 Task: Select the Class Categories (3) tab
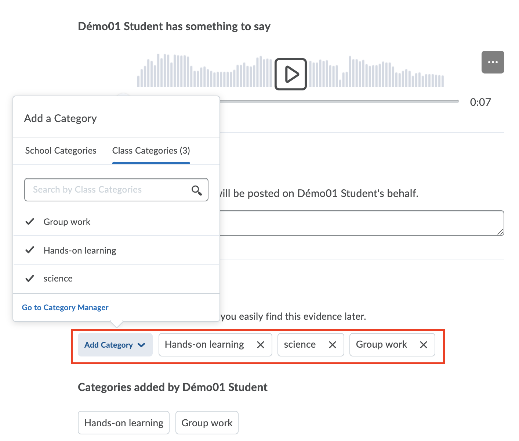[x=151, y=151]
